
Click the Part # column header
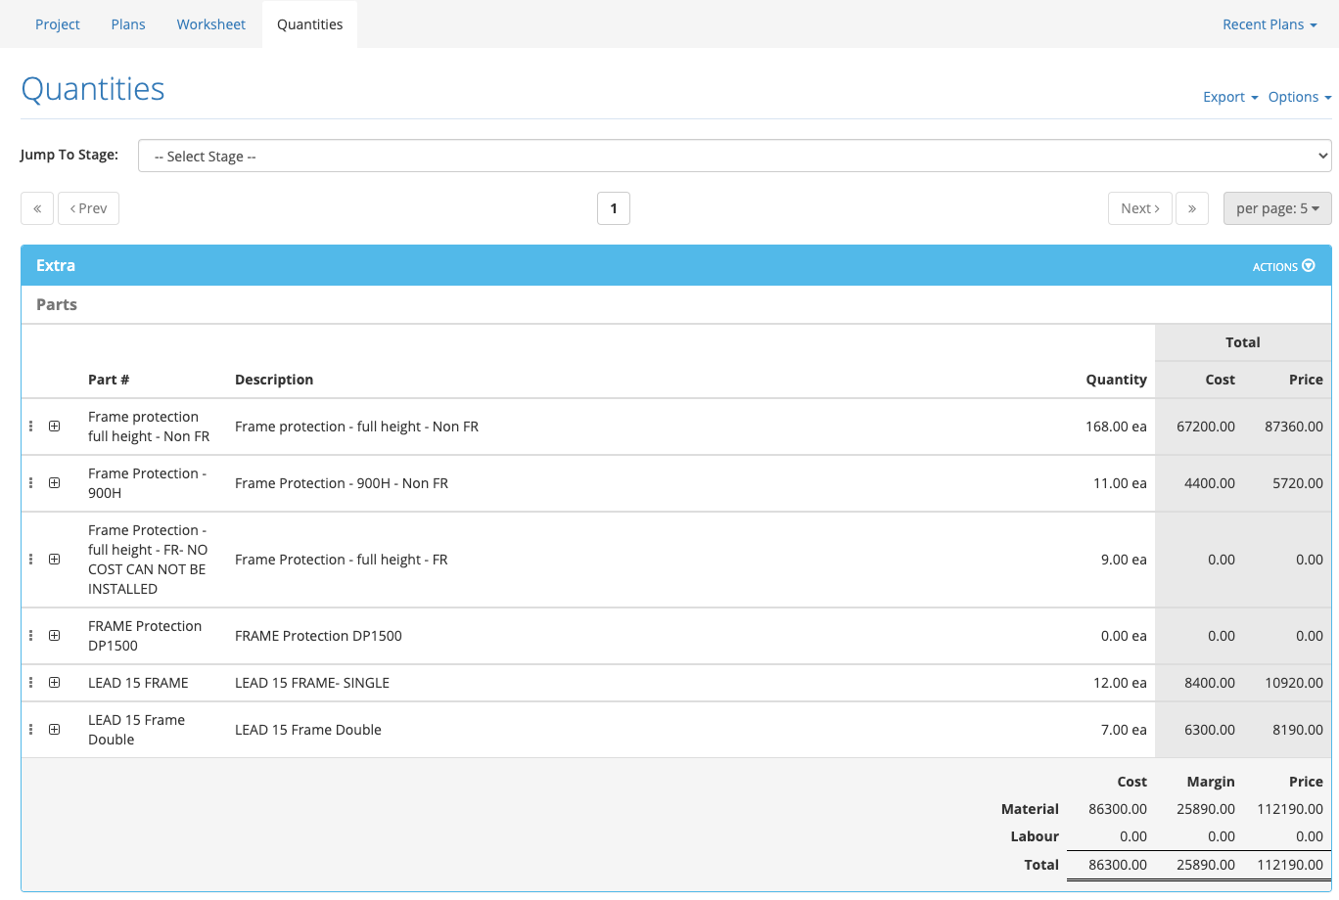pyautogui.click(x=109, y=380)
